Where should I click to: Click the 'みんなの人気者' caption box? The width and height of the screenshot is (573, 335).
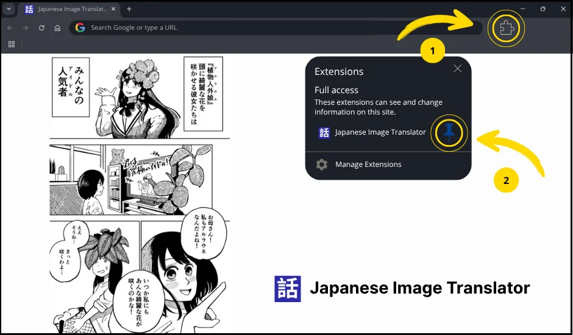tap(71, 87)
